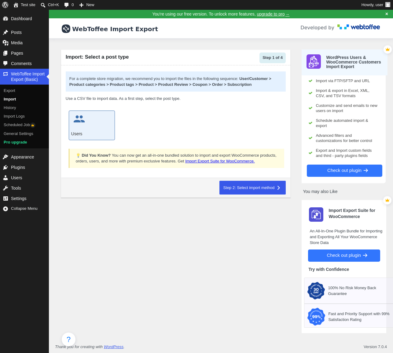393x353 pixels.
Task: Open the Howdy, user account menu
Action: [376, 5]
